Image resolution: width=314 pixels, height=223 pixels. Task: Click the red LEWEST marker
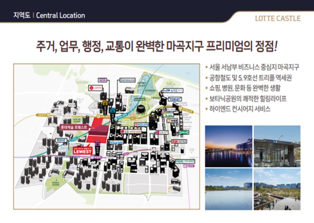[x=82, y=151]
